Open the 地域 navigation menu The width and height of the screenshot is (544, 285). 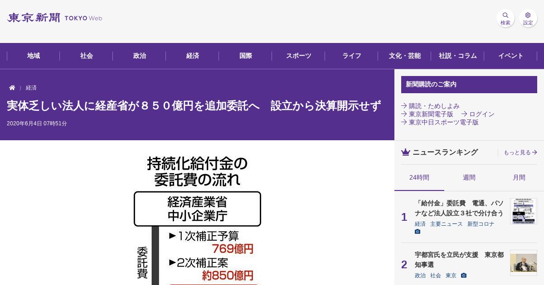click(x=34, y=56)
